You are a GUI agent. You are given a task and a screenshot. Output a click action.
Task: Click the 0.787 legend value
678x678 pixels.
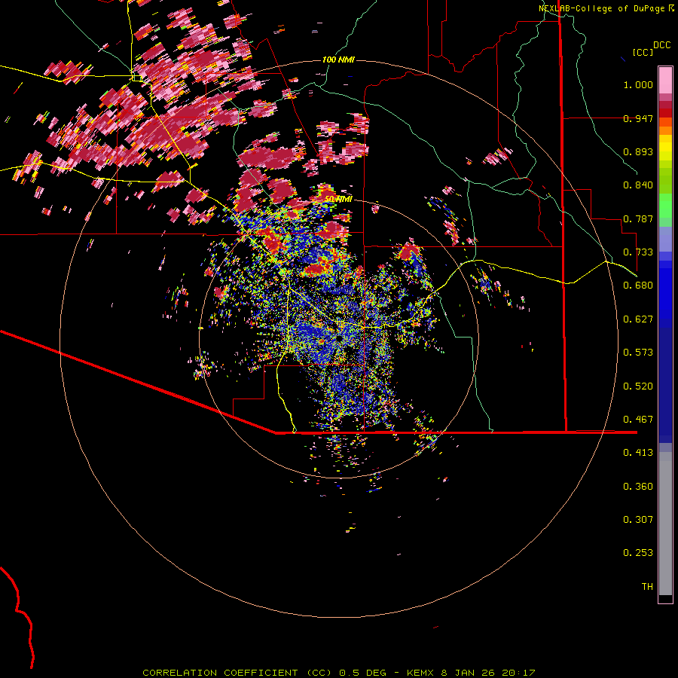pyautogui.click(x=638, y=218)
